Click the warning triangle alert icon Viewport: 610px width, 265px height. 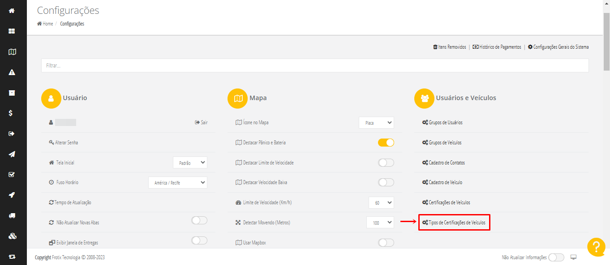click(x=12, y=72)
